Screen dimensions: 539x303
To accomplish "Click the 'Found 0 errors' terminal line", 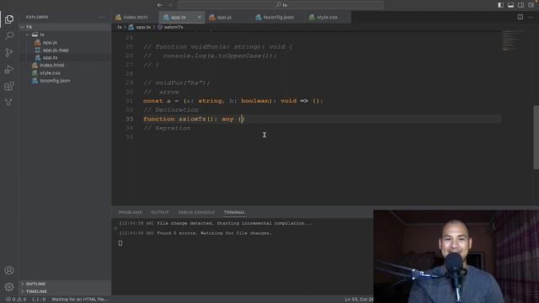I will [195, 233].
